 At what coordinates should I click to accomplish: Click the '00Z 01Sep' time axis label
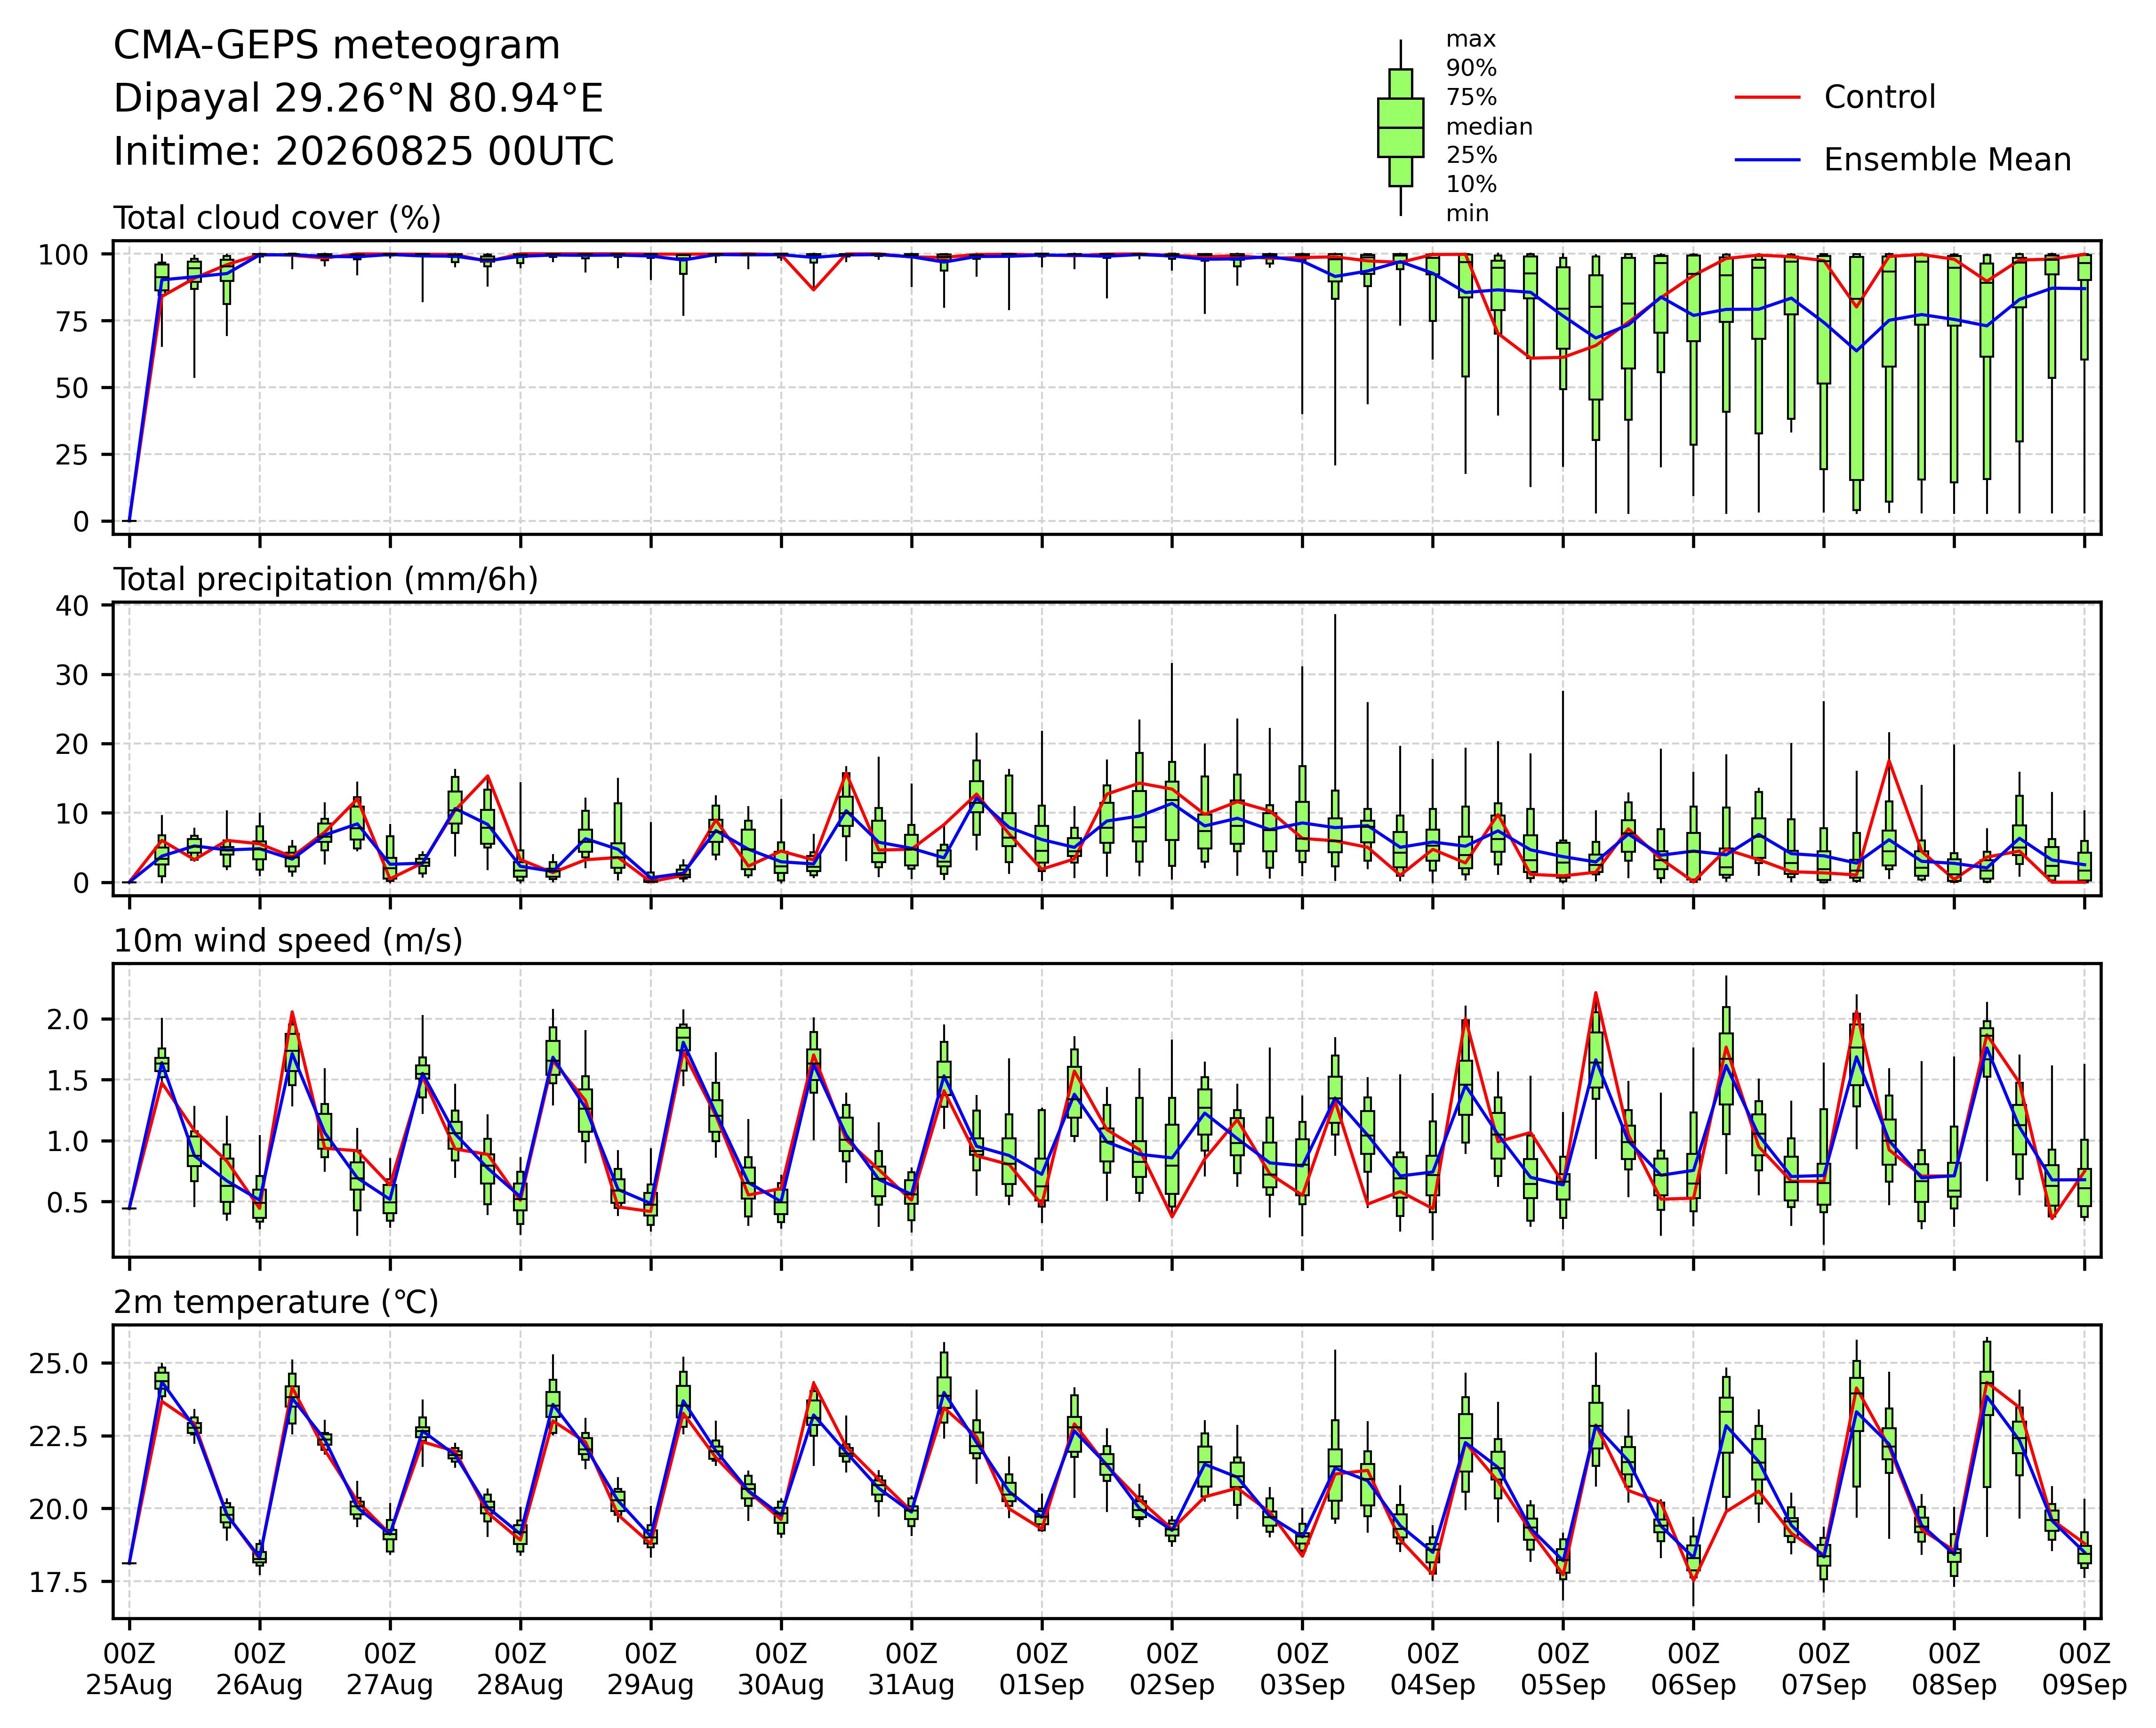(1042, 1669)
